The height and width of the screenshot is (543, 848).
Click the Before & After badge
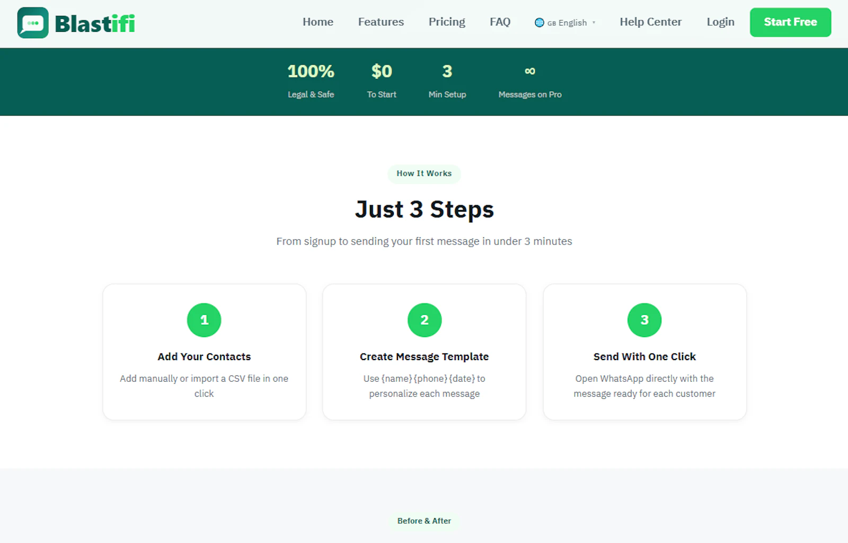coord(424,521)
